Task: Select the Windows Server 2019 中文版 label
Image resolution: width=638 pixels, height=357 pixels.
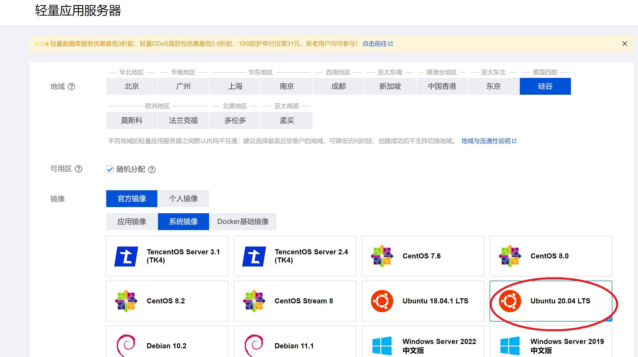Action: click(567, 346)
